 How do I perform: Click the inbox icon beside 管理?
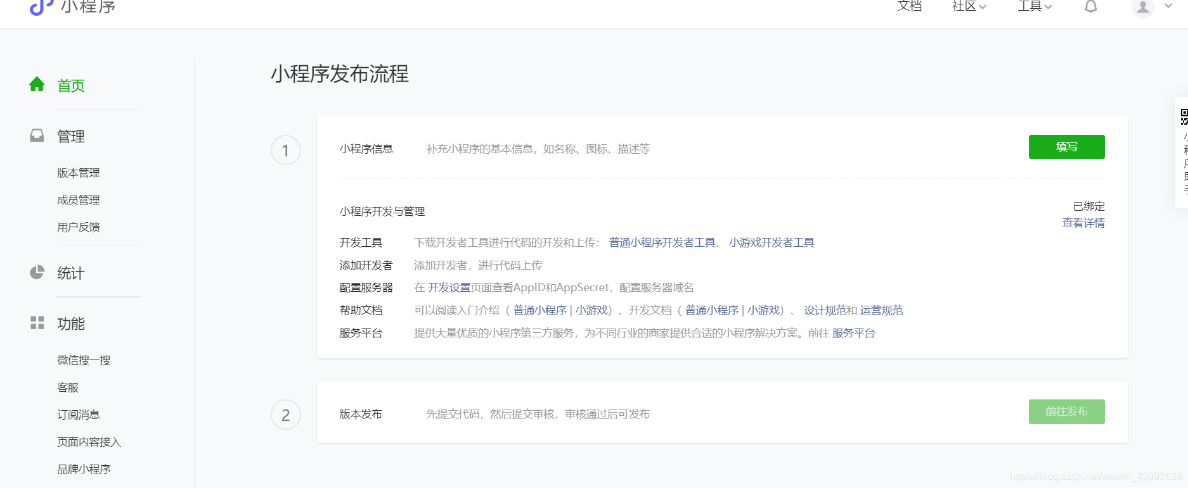pos(37,135)
